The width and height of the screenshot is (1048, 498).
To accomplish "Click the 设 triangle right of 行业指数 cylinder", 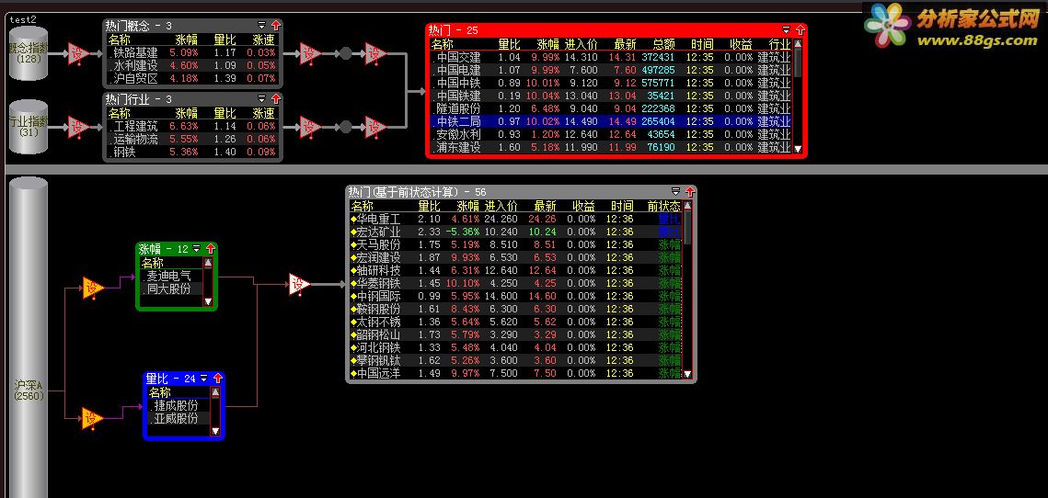I will (x=79, y=127).
